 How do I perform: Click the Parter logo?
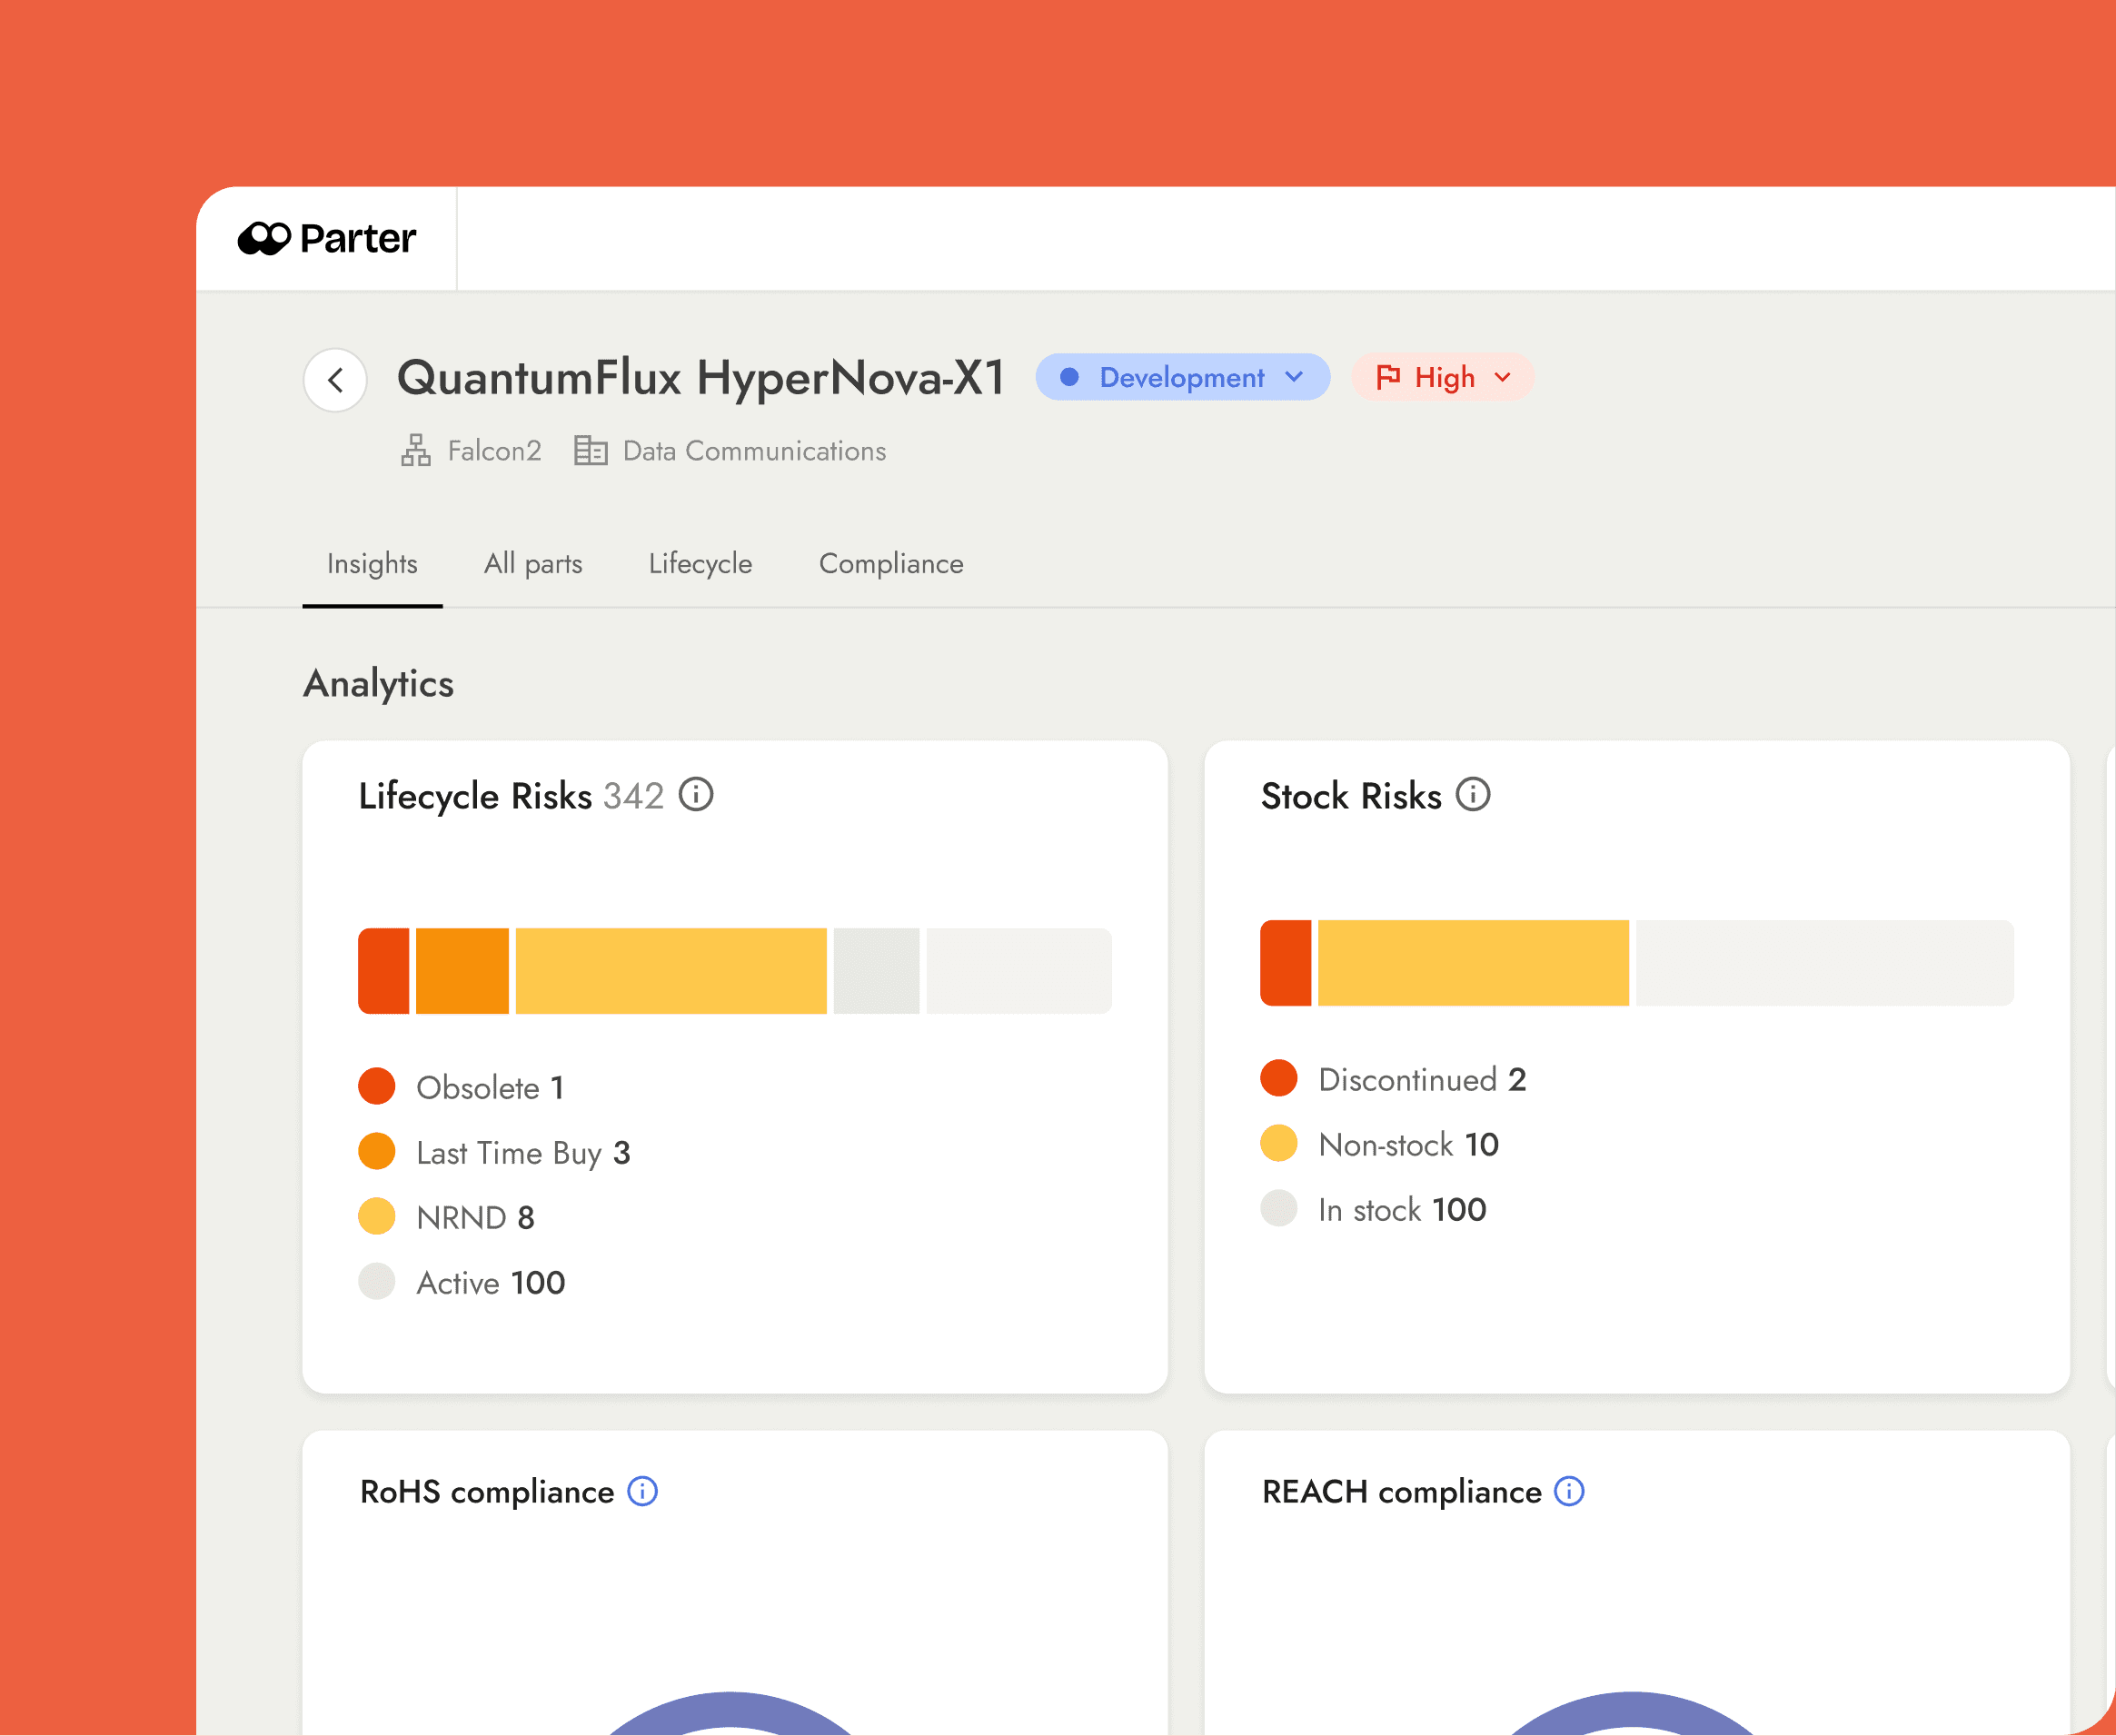pos(327,238)
